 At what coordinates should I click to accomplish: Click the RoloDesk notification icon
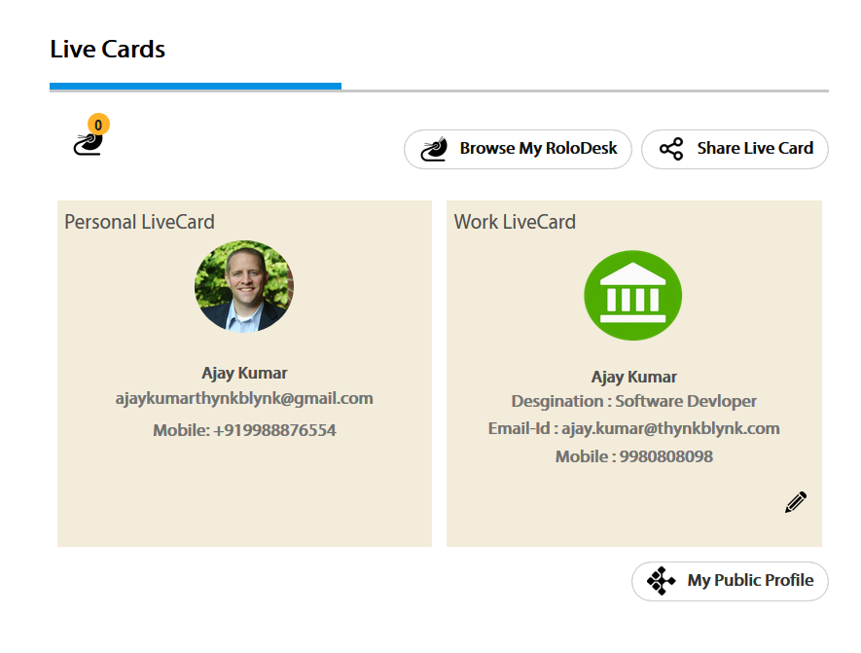pyautogui.click(x=88, y=144)
